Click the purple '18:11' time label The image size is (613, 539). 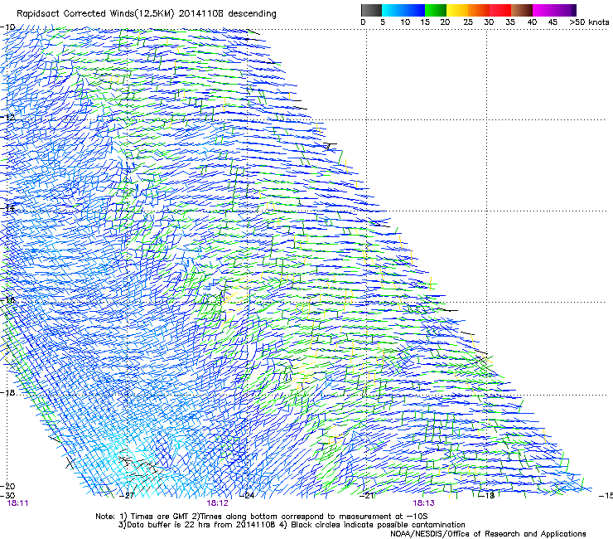click(x=17, y=503)
